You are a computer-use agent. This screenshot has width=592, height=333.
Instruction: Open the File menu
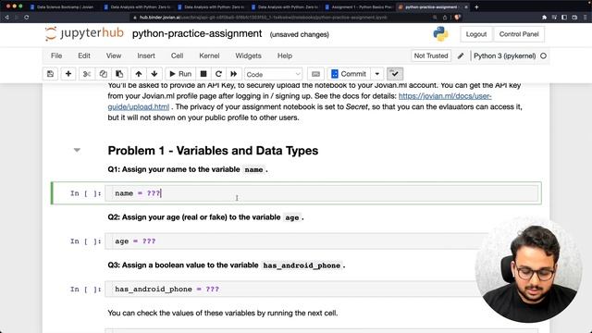point(56,55)
